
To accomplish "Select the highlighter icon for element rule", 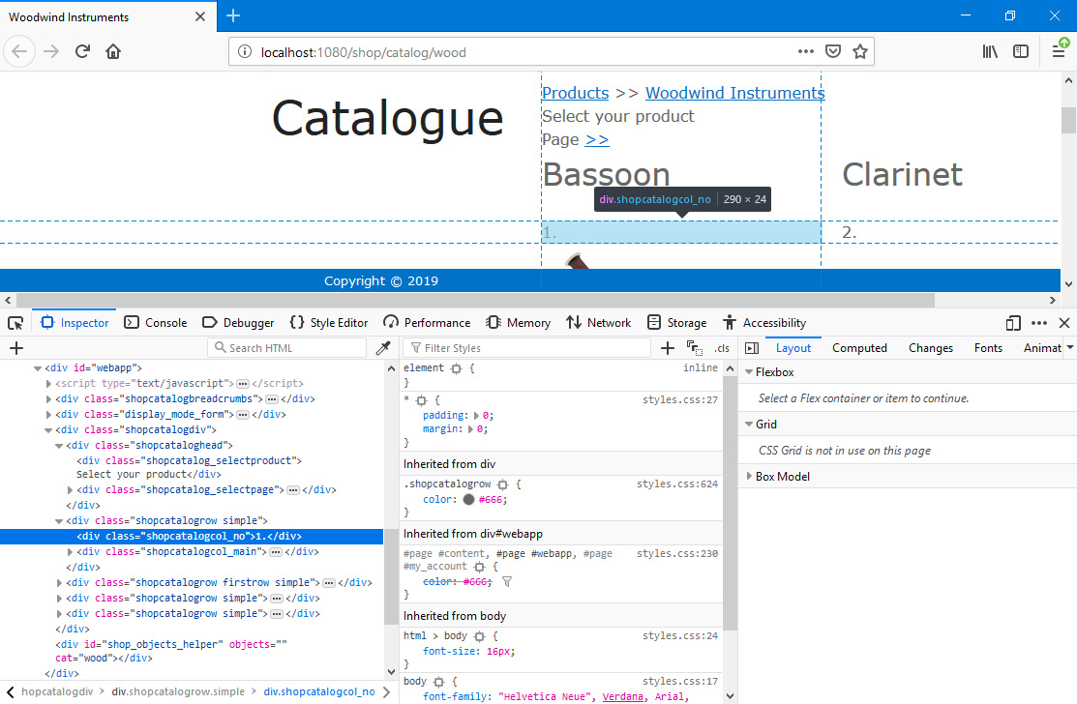I will [x=456, y=368].
